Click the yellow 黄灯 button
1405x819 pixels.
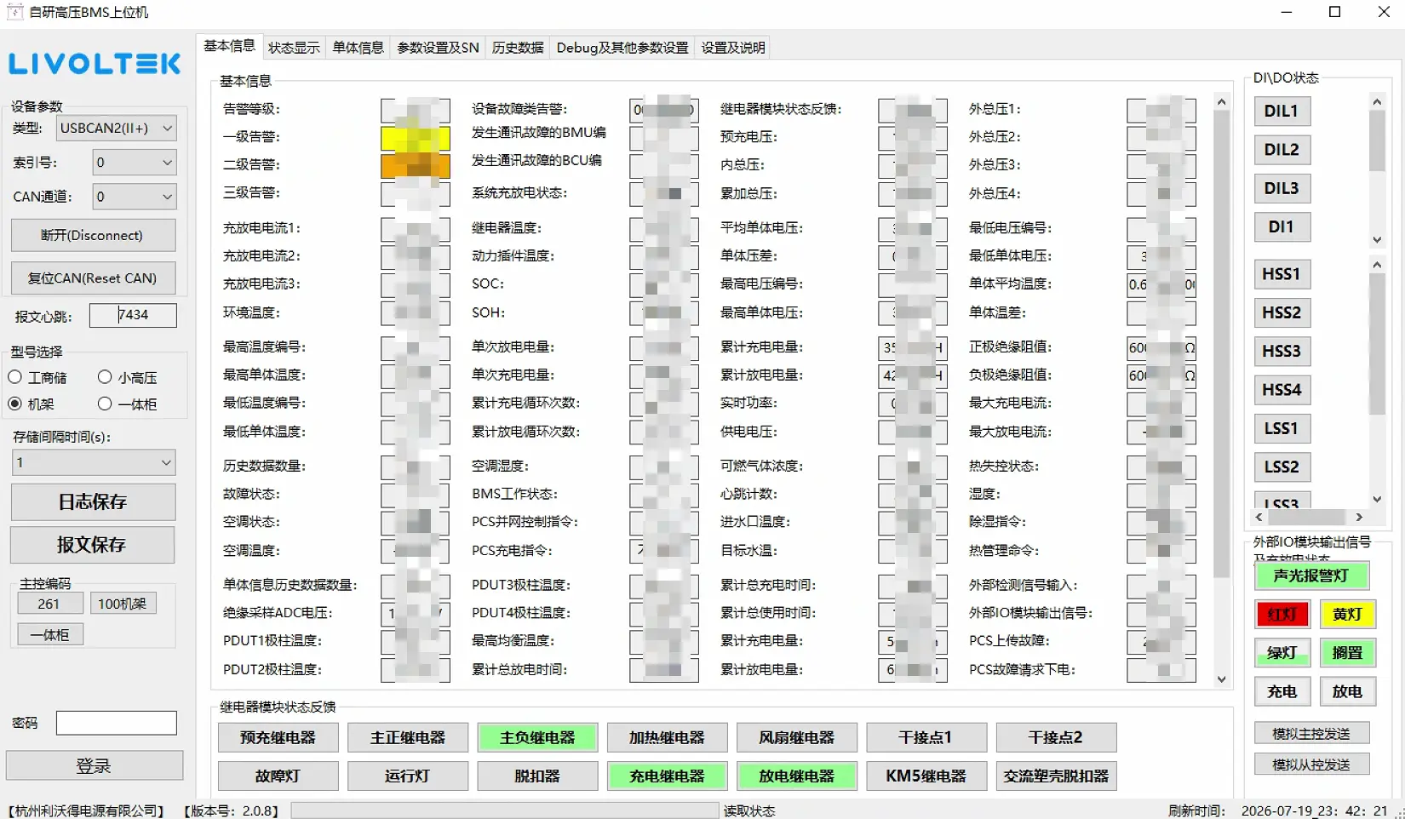pyautogui.click(x=1347, y=615)
